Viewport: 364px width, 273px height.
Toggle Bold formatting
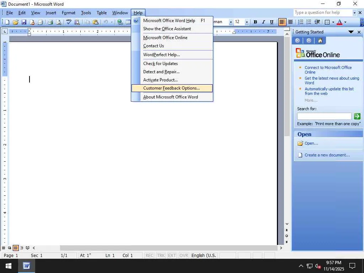tap(255, 22)
